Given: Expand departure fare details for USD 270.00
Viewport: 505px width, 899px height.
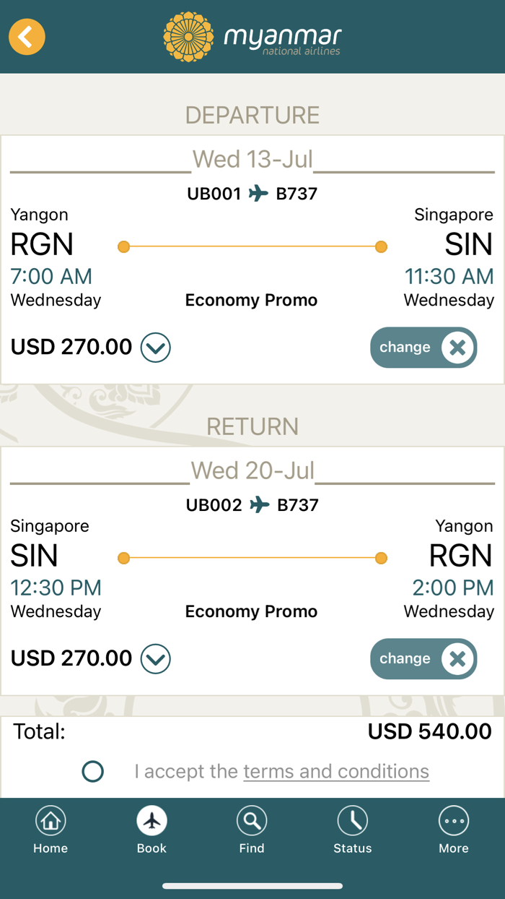Looking at the screenshot, I should tap(156, 348).
